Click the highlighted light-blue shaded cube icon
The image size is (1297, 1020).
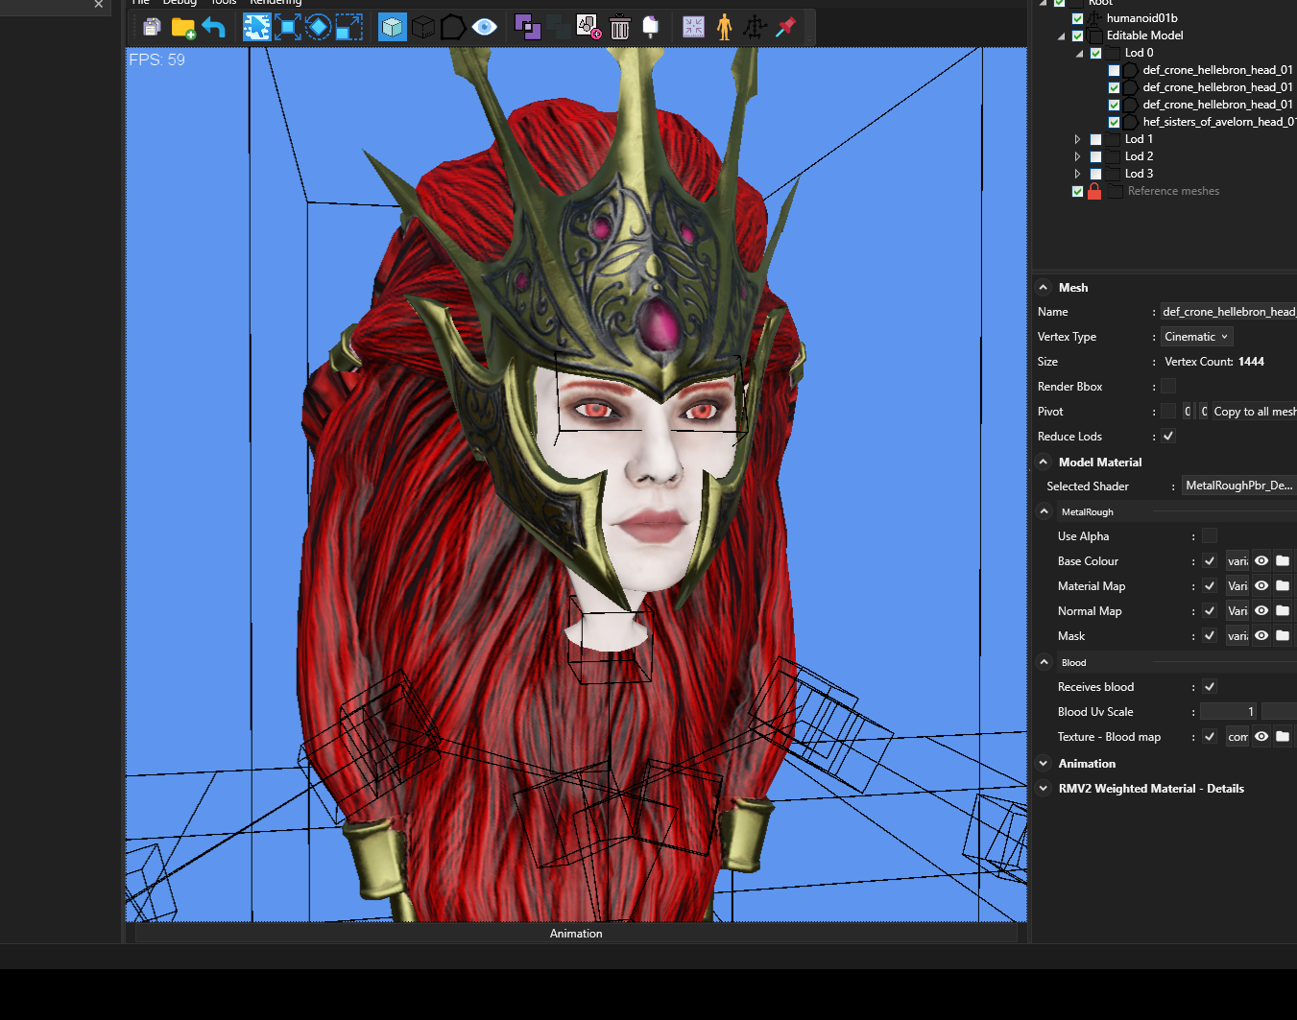[x=393, y=27]
